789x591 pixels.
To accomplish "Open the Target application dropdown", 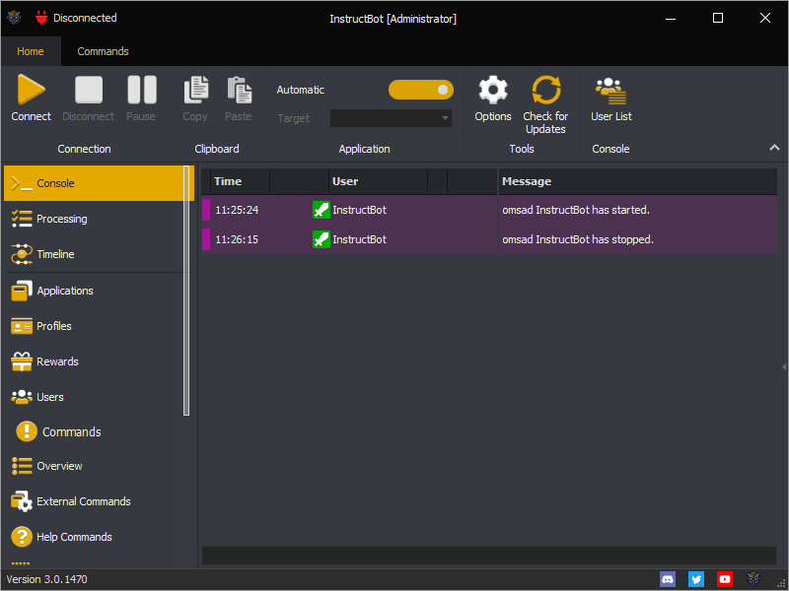I will [391, 118].
